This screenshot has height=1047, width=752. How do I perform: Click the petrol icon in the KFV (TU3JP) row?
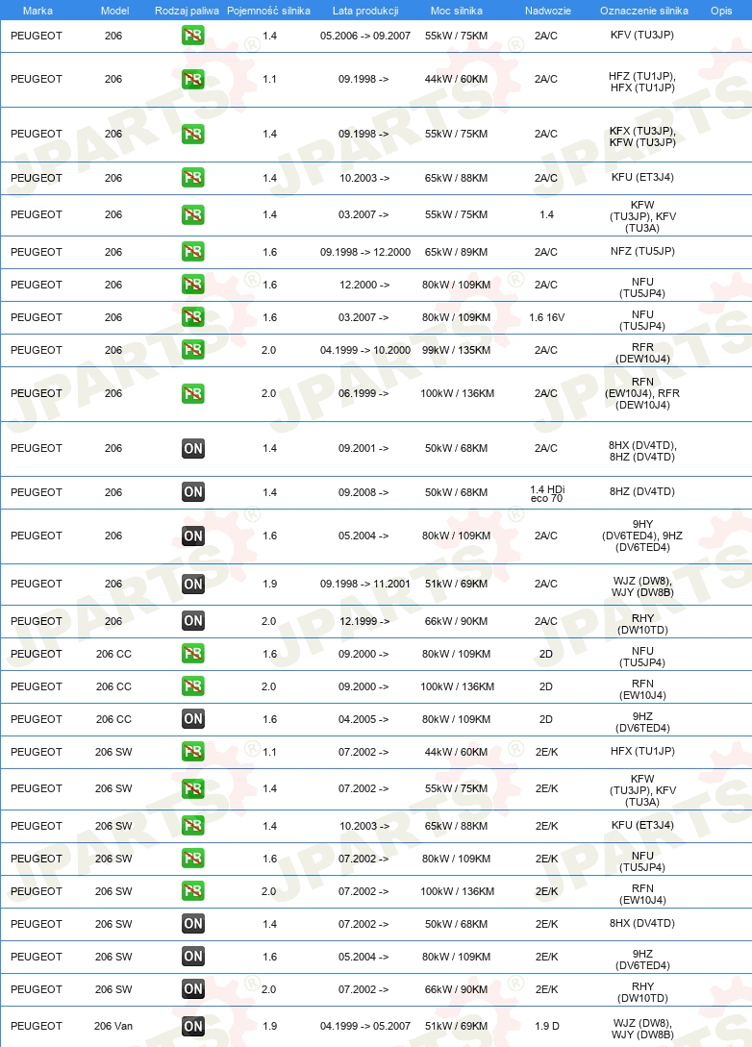click(193, 36)
